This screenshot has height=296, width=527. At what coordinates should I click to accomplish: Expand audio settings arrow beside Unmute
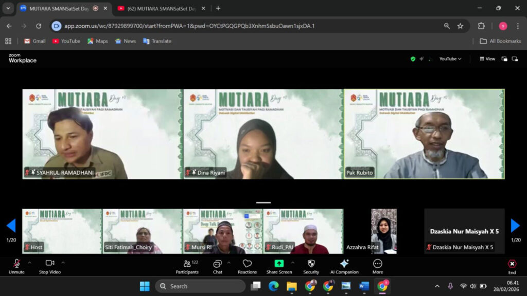[29, 263]
